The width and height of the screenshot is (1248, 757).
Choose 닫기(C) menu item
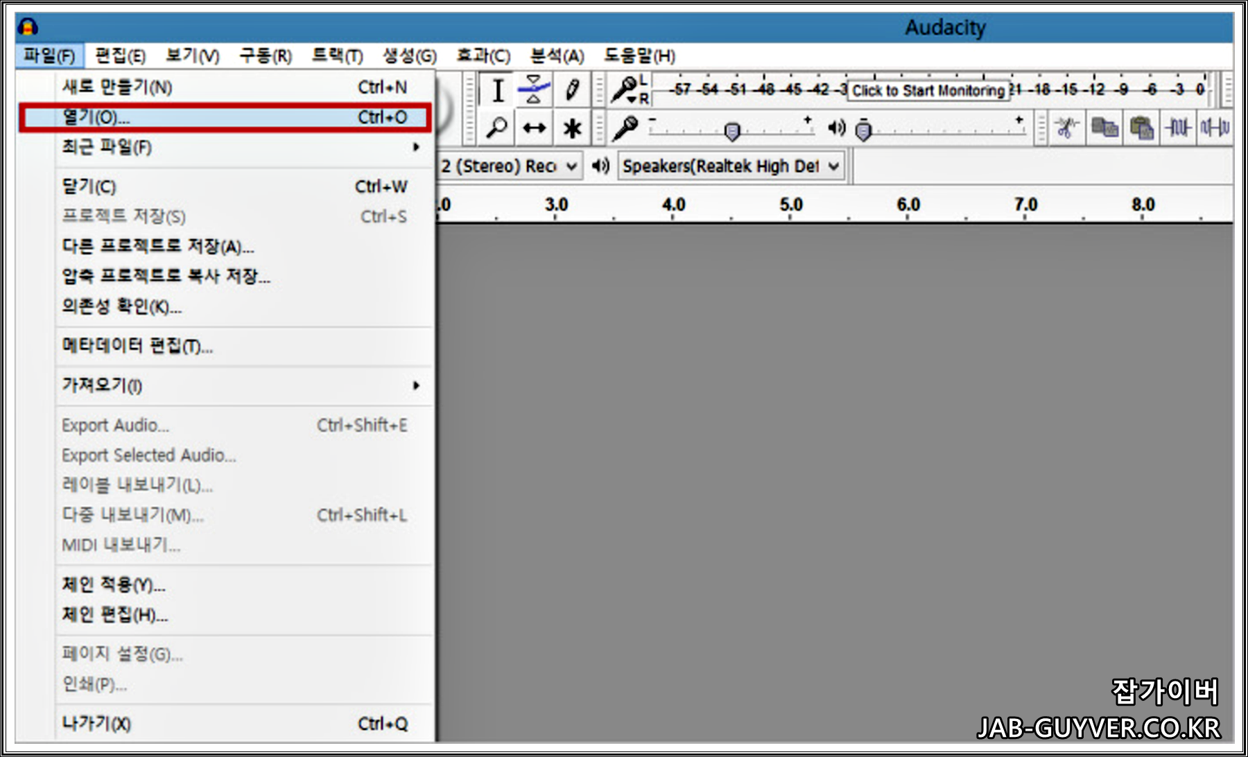[x=226, y=186]
